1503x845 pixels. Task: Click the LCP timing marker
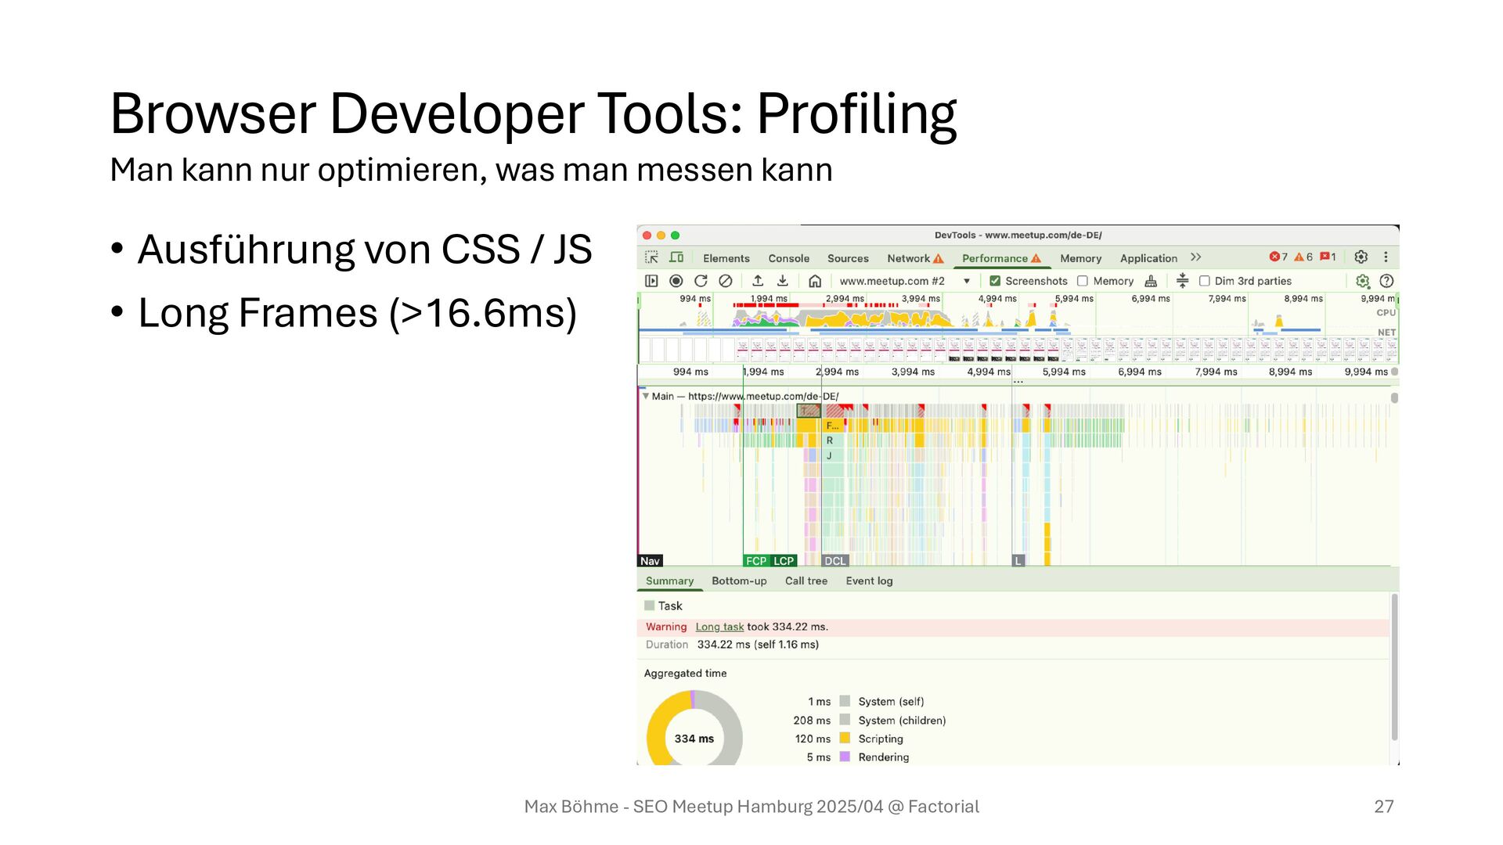point(784,561)
